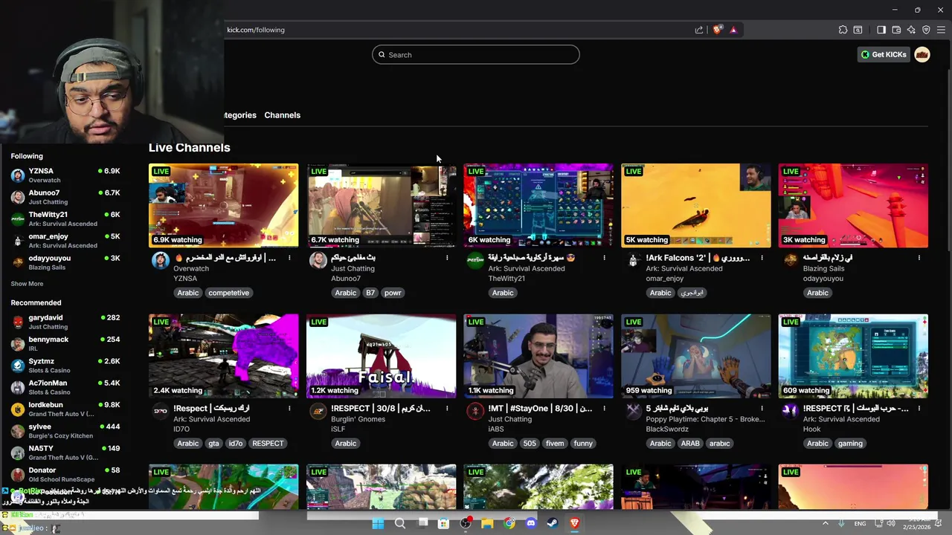Select NA5TY in Recommended sidebar

pyautogui.click(x=65, y=453)
